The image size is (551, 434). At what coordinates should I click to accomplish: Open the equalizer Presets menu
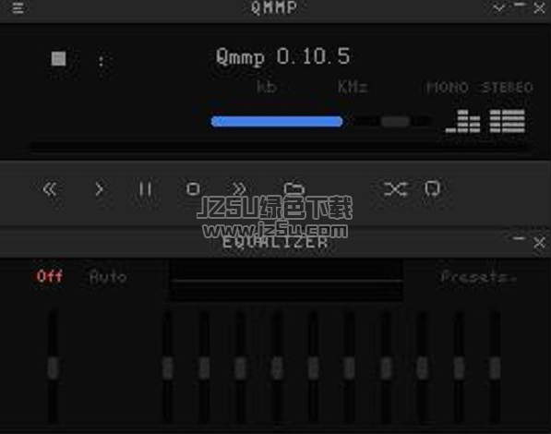[479, 278]
